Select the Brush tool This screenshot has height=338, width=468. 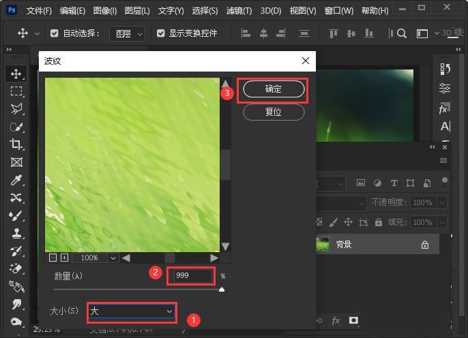point(16,215)
